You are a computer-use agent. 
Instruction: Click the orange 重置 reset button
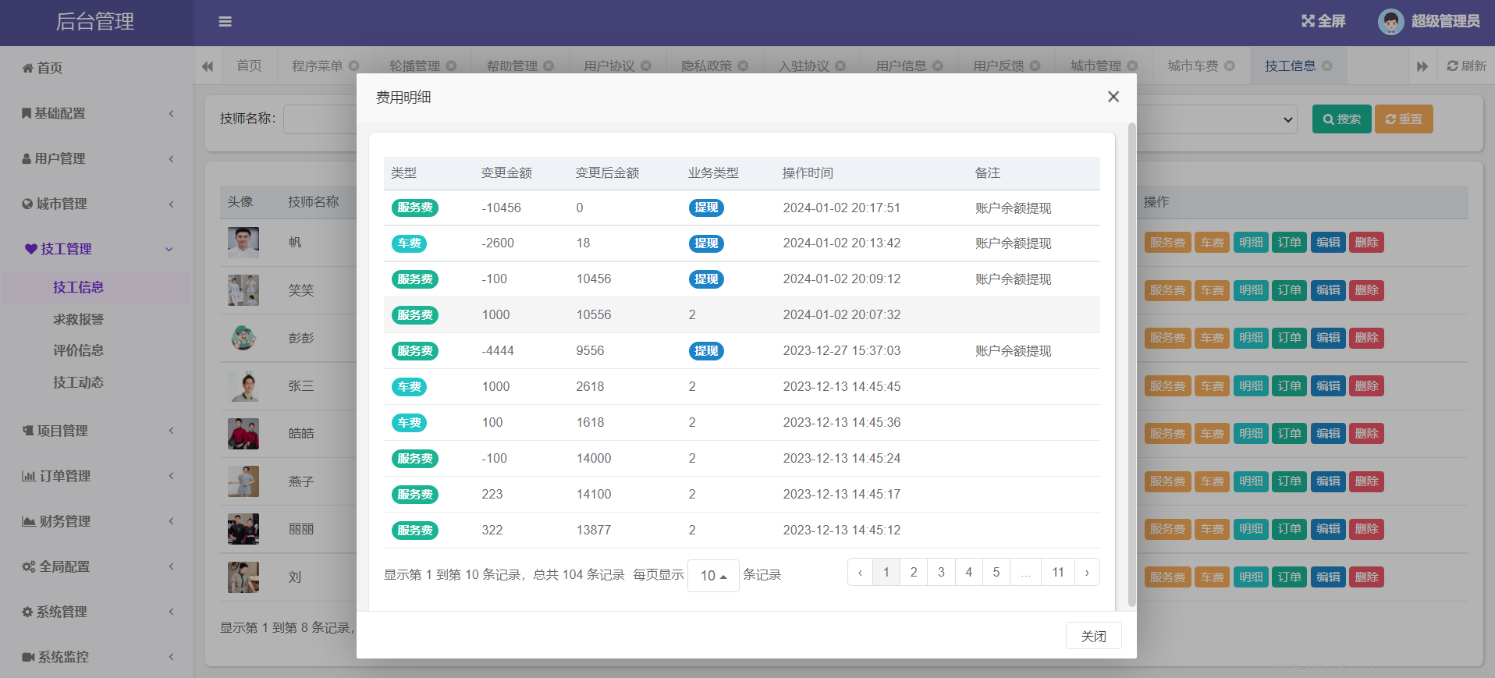click(x=1404, y=119)
